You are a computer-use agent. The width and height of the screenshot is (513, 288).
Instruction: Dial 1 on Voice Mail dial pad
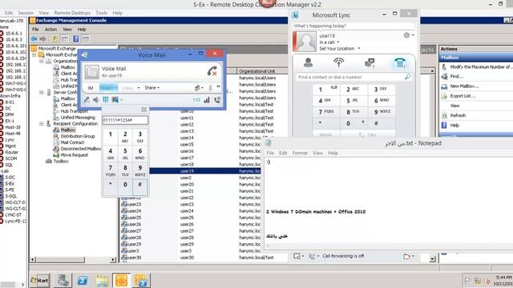(111, 137)
